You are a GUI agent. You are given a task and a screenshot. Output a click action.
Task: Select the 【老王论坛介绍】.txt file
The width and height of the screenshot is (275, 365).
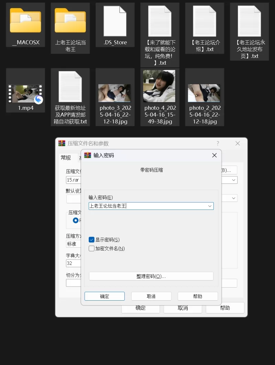(x=205, y=28)
